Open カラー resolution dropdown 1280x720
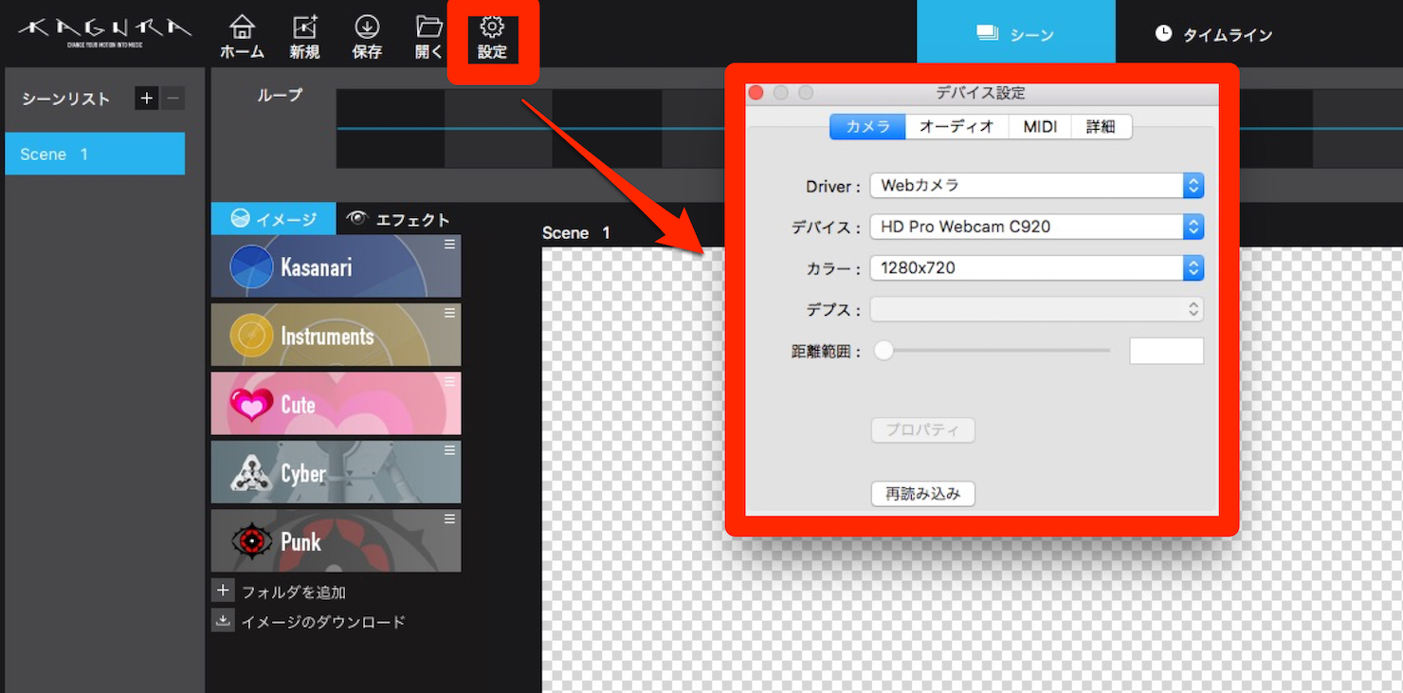Viewport: 1403px width, 693px height. pos(1036,268)
